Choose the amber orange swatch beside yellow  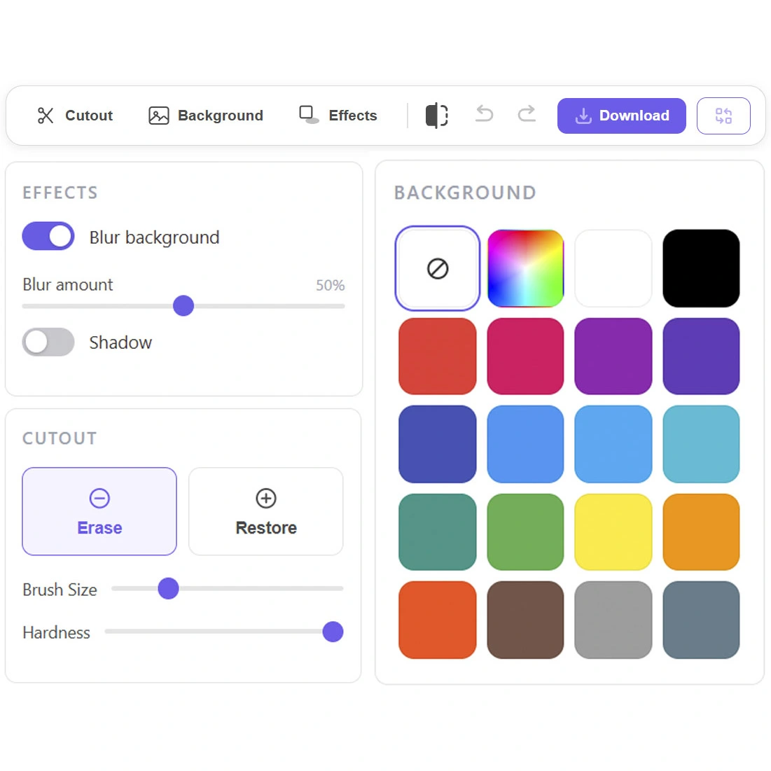point(701,532)
